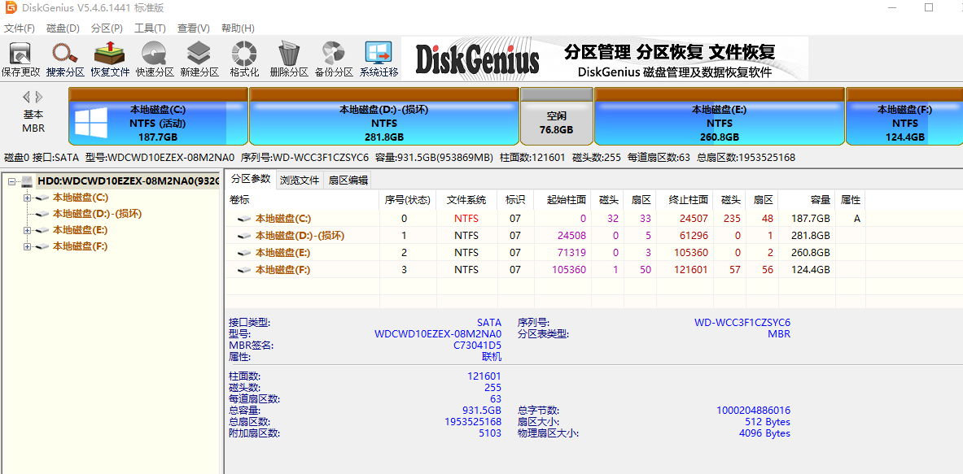The image size is (963, 474).
Task: Select the E: partition block on the disk map
Action: point(719,116)
